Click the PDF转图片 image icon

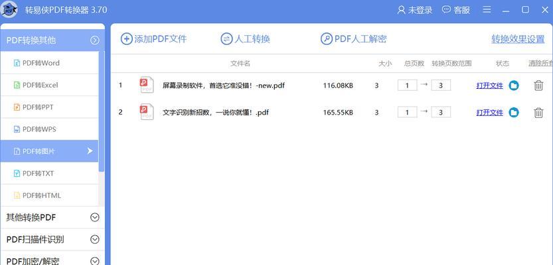click(17, 151)
